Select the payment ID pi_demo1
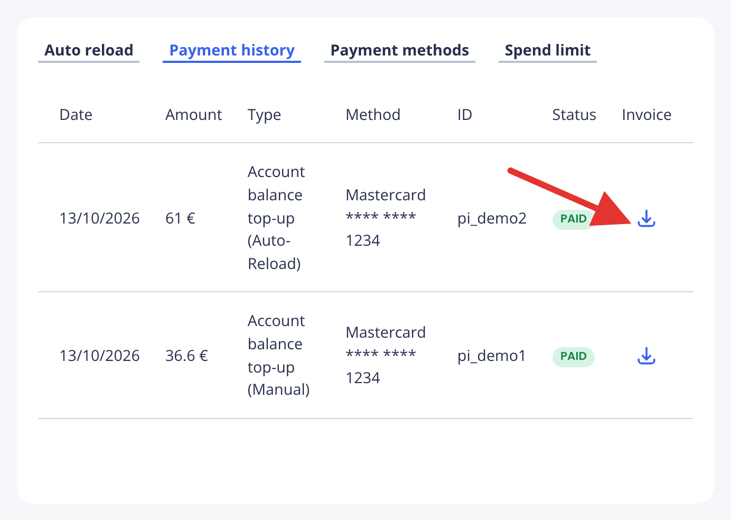The width and height of the screenshot is (731, 520). pos(492,356)
